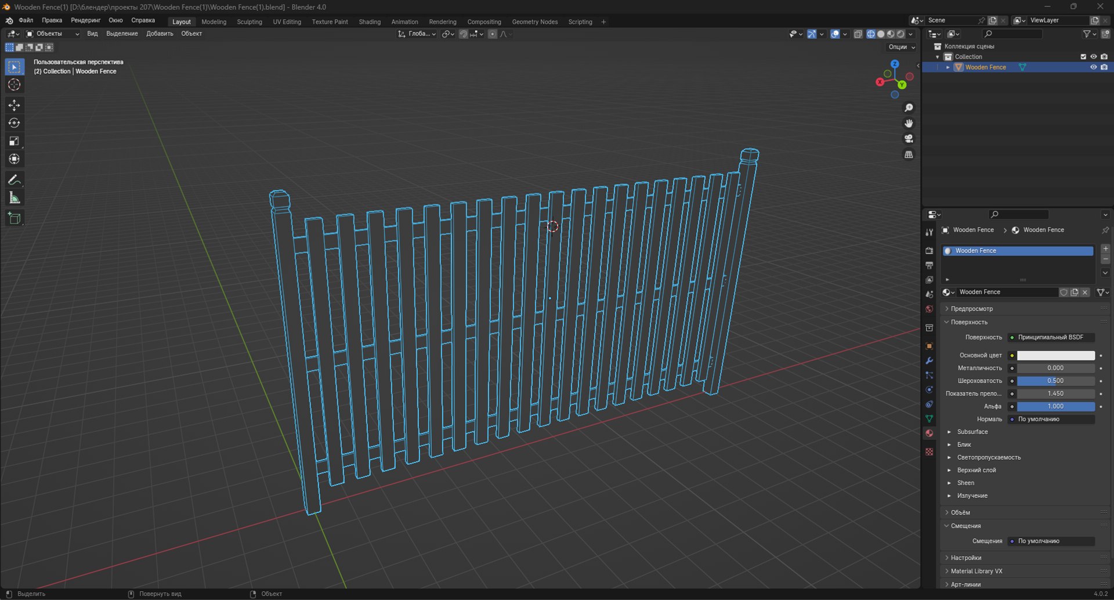Open the Объекты mode dropdown
The width and height of the screenshot is (1114, 600).
pos(53,34)
